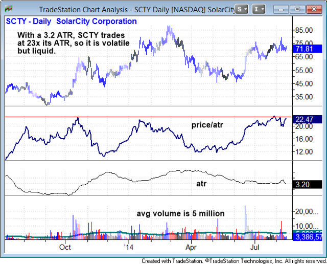The width and height of the screenshot is (327, 264).
Task: Select the 3.2 ATR annotation text
Action: click(x=74, y=43)
